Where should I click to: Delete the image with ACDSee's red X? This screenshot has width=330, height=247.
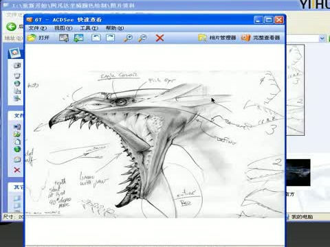159,38
